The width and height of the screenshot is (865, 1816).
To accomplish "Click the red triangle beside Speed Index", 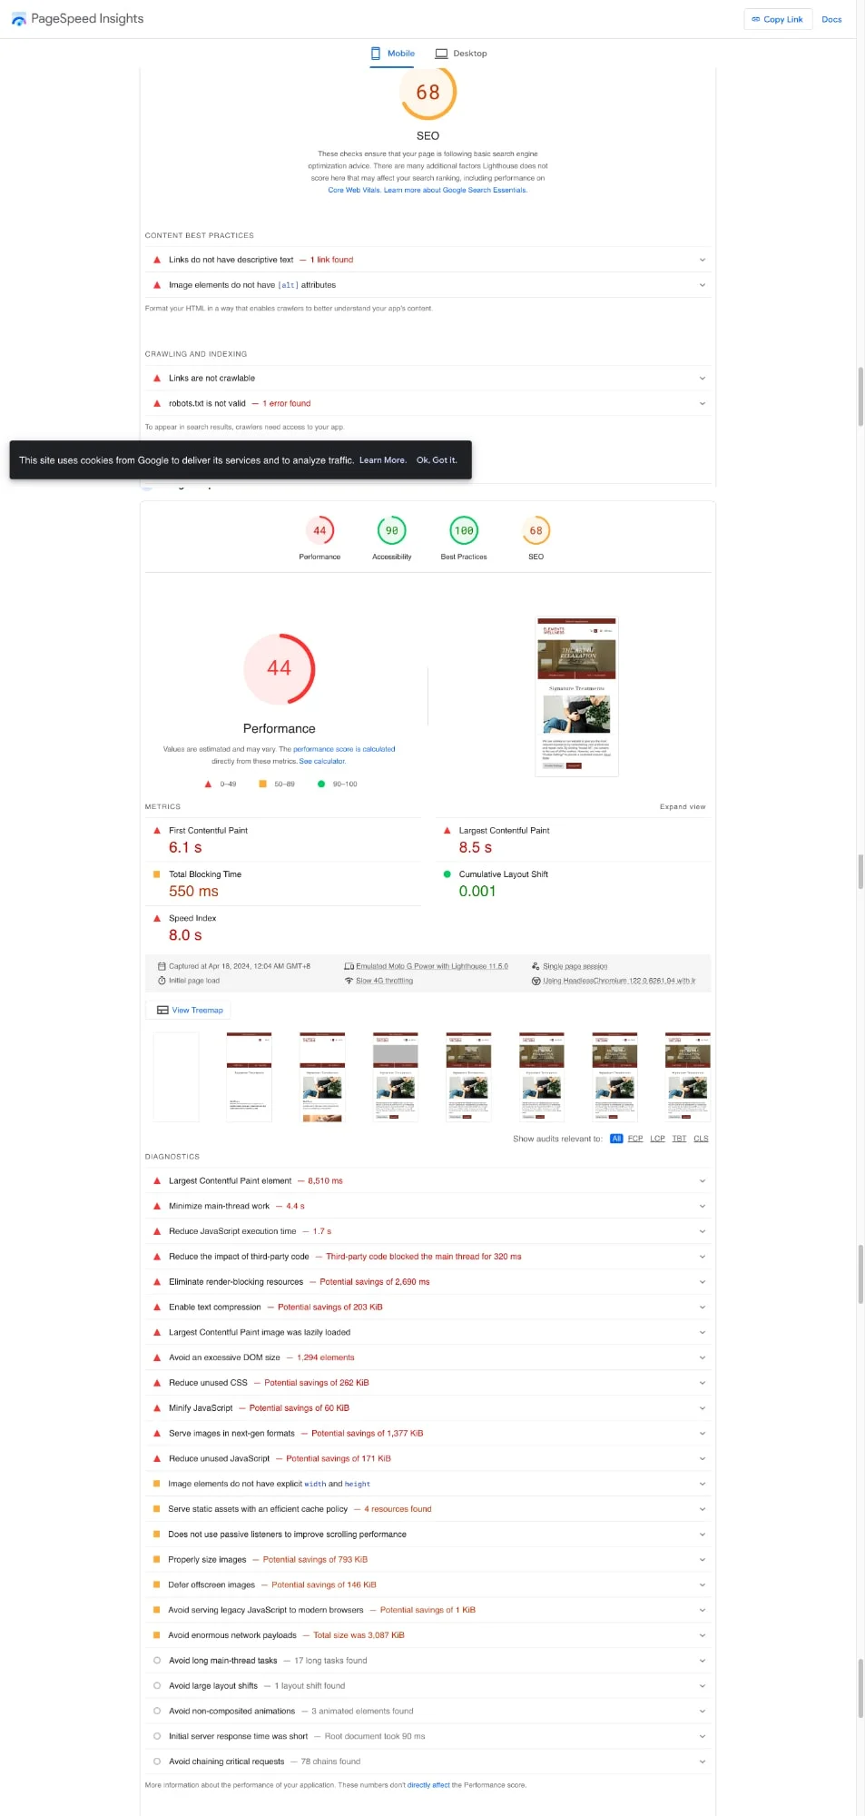I will point(157,918).
